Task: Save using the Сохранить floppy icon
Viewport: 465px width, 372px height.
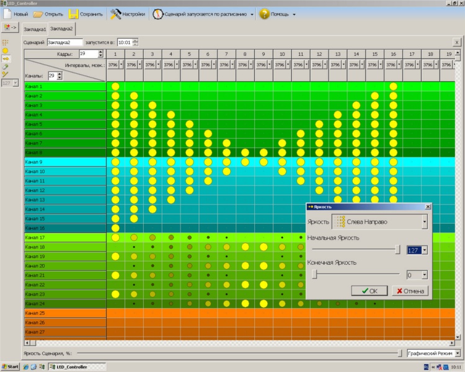Action: point(74,14)
